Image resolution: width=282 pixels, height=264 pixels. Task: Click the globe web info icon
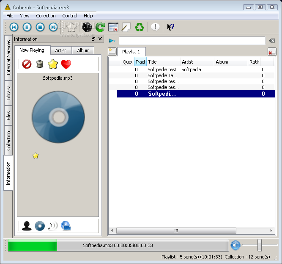click(66, 226)
